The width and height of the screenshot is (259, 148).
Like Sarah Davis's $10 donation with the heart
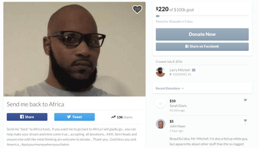click(245, 100)
